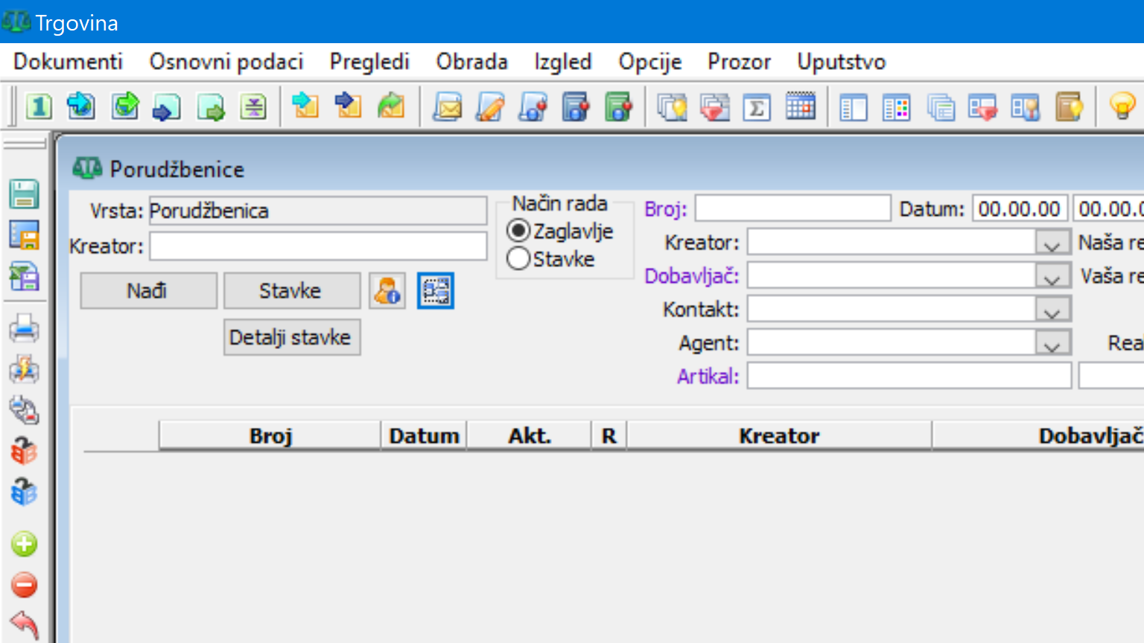Click the sigma summation toolbar icon

coord(757,107)
